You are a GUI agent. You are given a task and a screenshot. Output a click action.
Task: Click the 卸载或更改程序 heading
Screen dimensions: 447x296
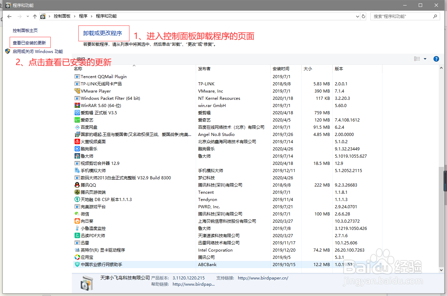coord(103,33)
